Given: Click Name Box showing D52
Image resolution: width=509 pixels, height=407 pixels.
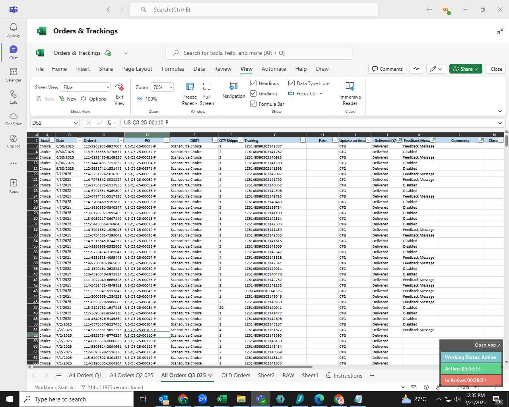Looking at the screenshot, I should (x=54, y=123).
